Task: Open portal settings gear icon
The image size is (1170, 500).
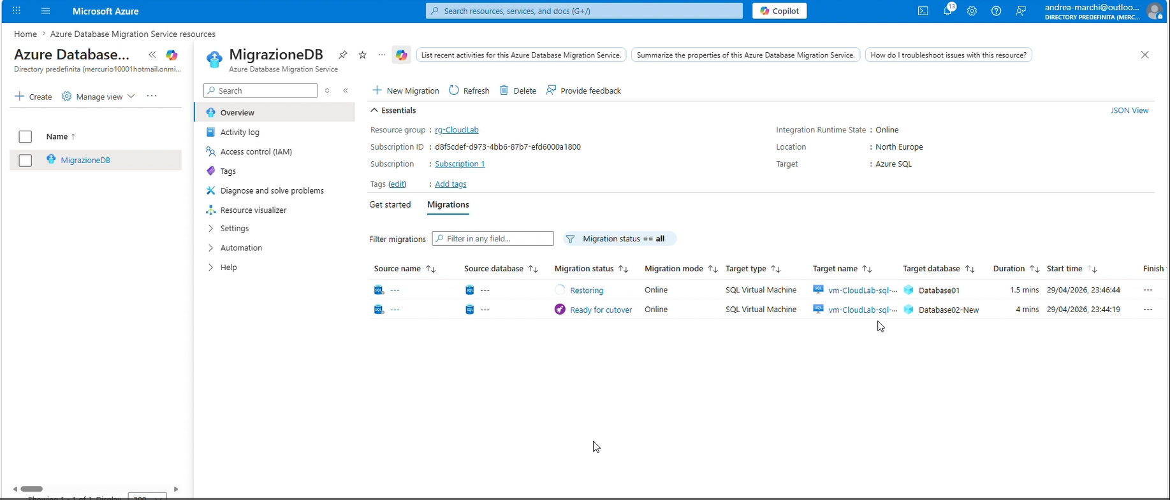Action: 972,11
